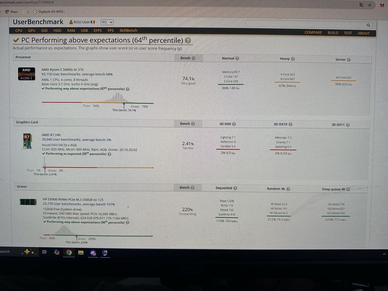Click help icon next to Server column
388x291 pixels.
tap(348, 59)
